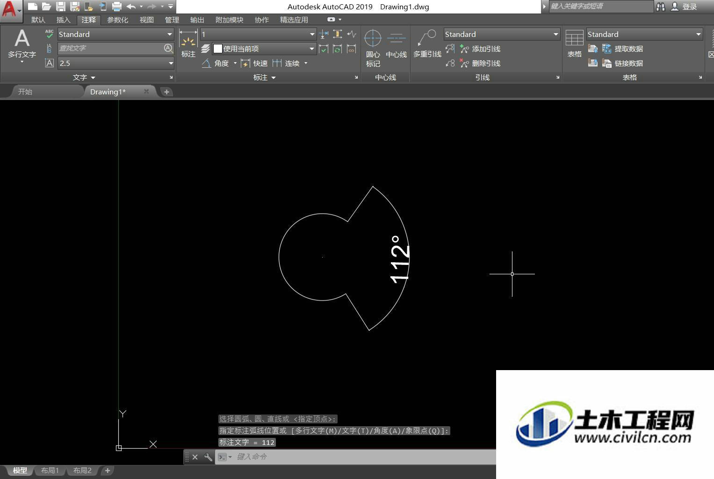Expand the 文字 panel title
Screen dimensions: 714x479
tap(84, 78)
